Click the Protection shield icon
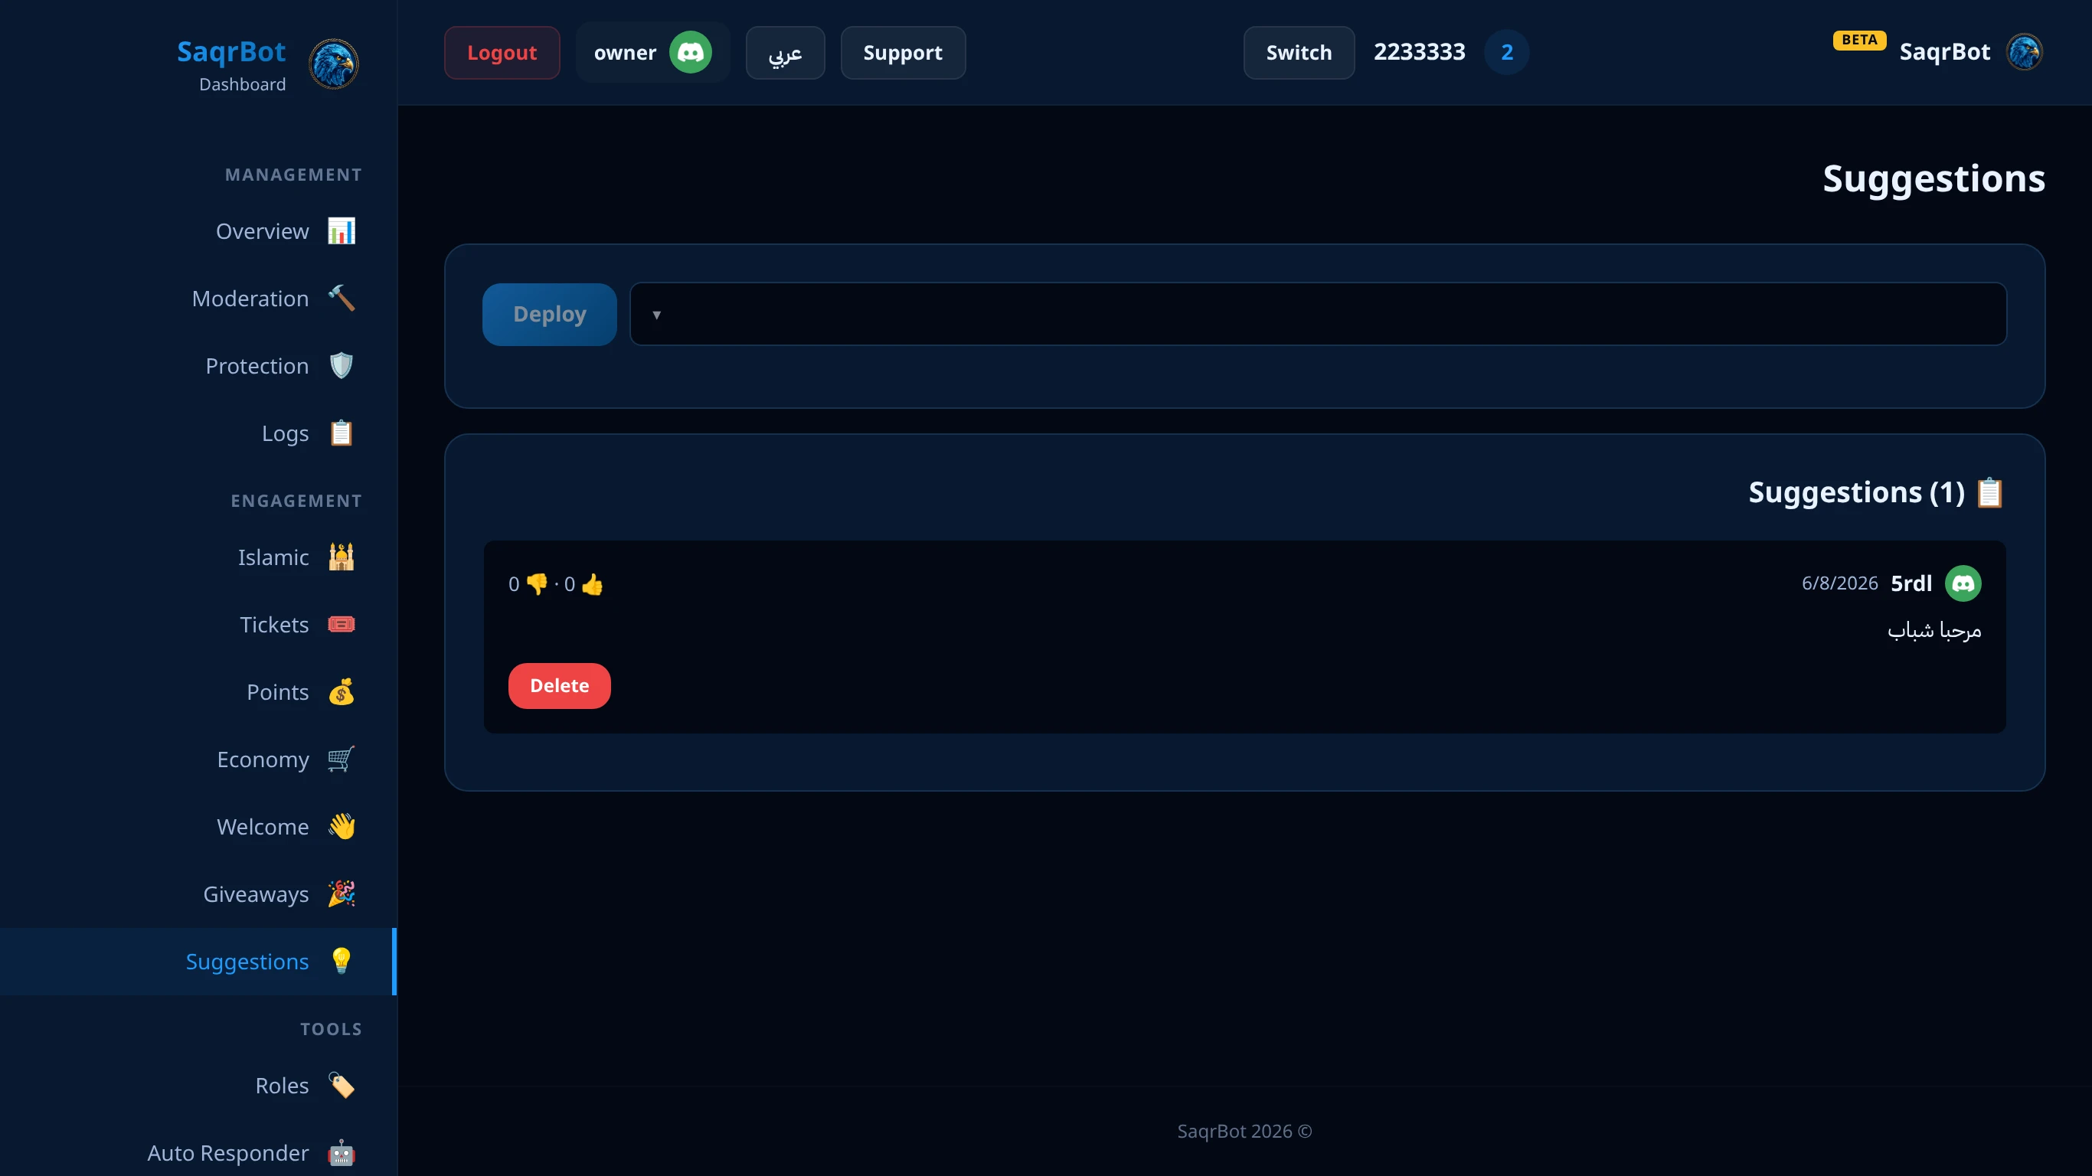Screen dimensions: 2092x1176 point(341,365)
